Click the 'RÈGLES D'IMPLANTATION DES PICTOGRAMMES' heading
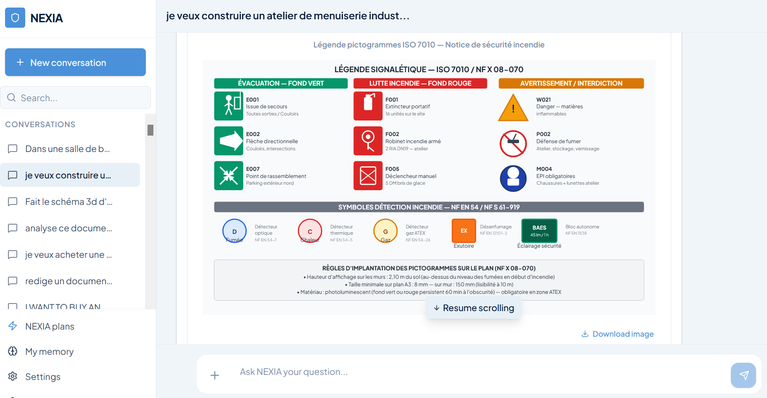 (x=429, y=268)
